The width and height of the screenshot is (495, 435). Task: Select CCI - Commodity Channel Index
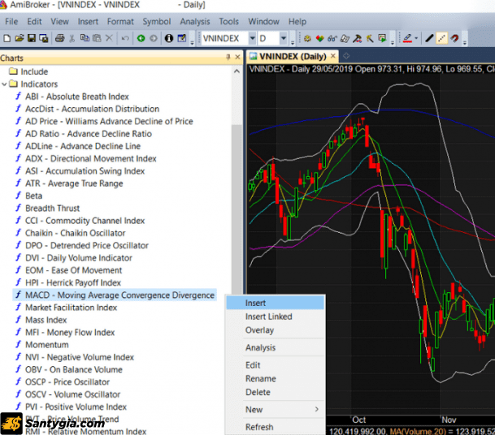click(85, 221)
